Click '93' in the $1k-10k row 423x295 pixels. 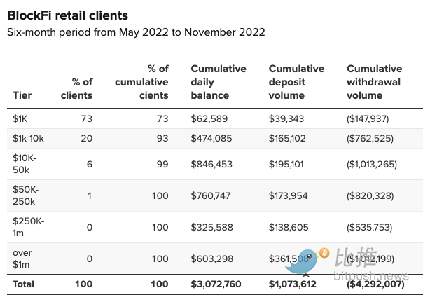(162, 139)
